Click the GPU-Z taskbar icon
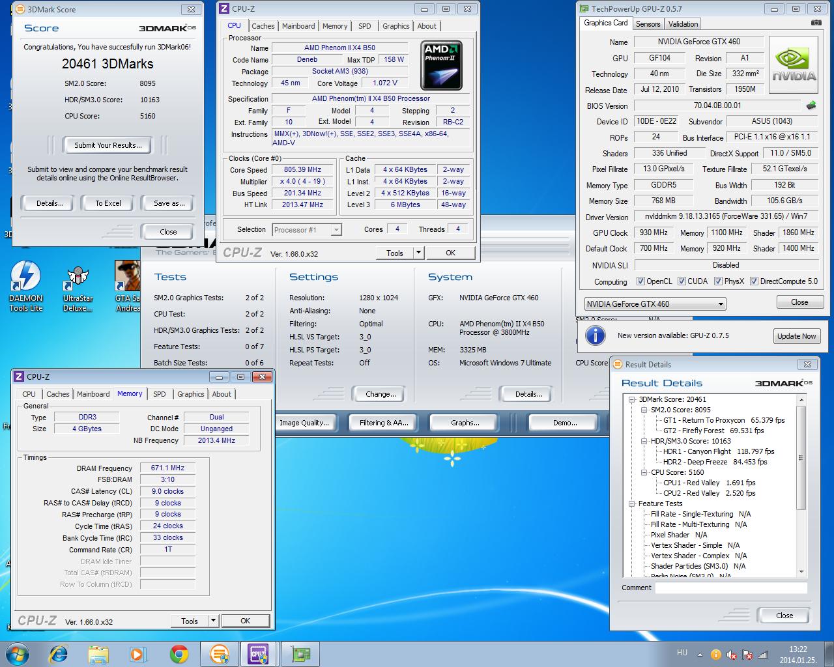The width and height of the screenshot is (834, 667). point(300,654)
